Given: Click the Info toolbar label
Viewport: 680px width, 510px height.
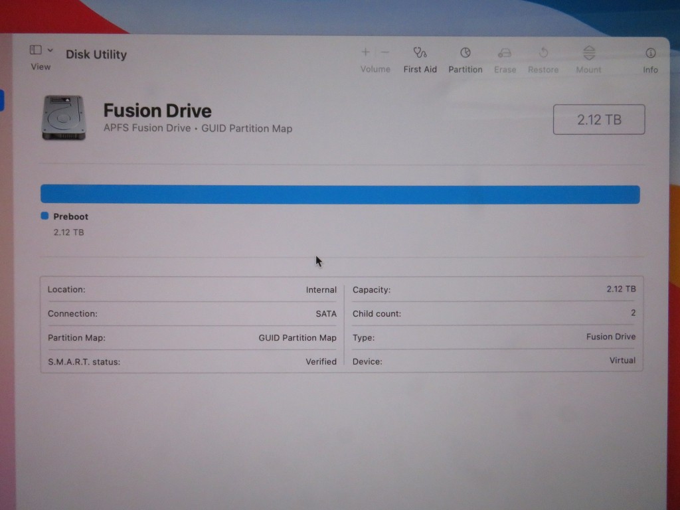Looking at the screenshot, I should (x=650, y=70).
